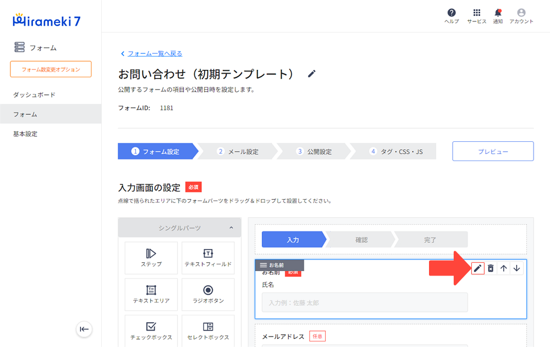This screenshot has width=550, height=347.
Task: Collapse the sidebar with arrow button
Action: 84,329
